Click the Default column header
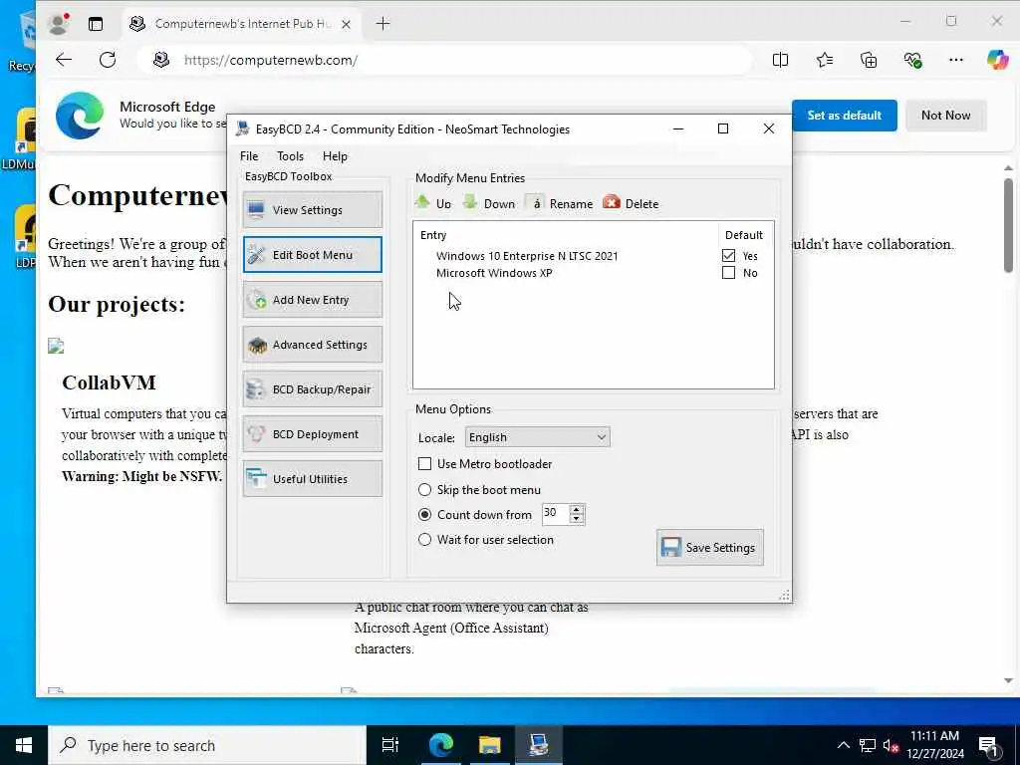Image resolution: width=1020 pixels, height=765 pixels. (743, 235)
